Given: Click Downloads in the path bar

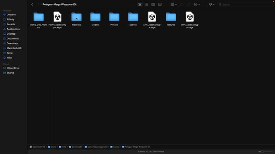Looking at the screenshot, I should (x=76, y=147).
